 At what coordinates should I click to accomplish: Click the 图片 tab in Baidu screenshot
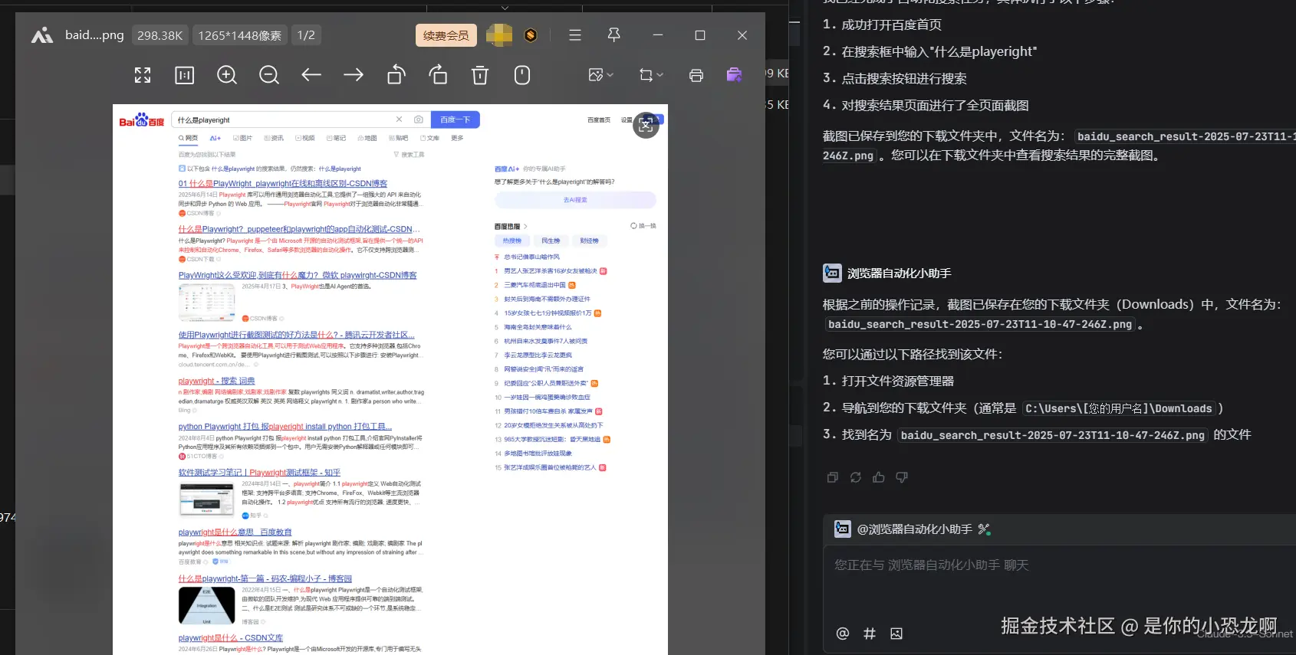point(242,139)
